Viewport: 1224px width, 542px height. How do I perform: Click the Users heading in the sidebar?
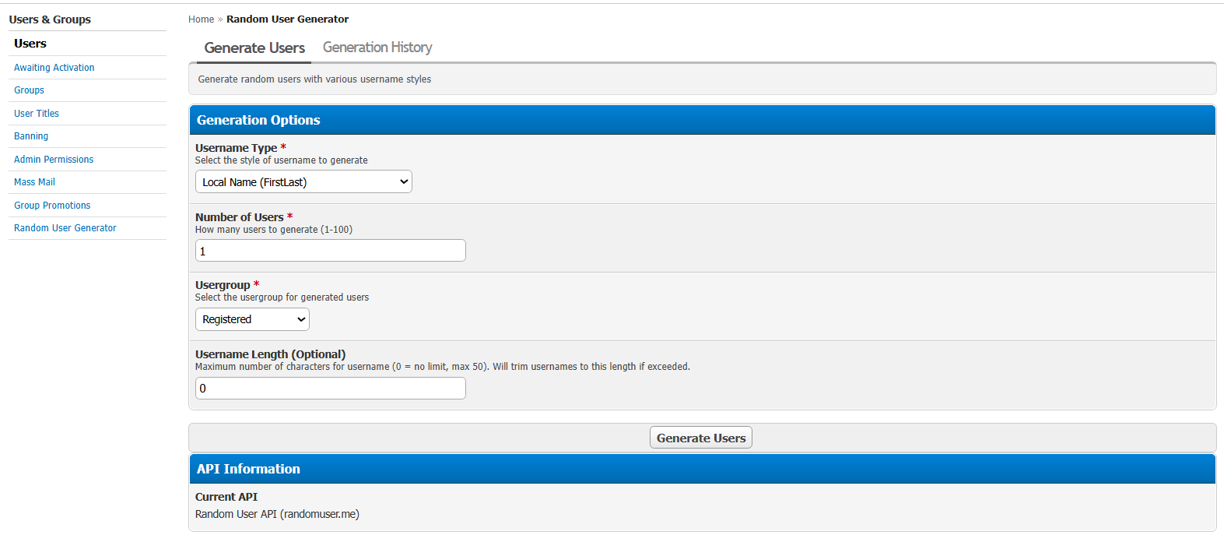coord(30,44)
